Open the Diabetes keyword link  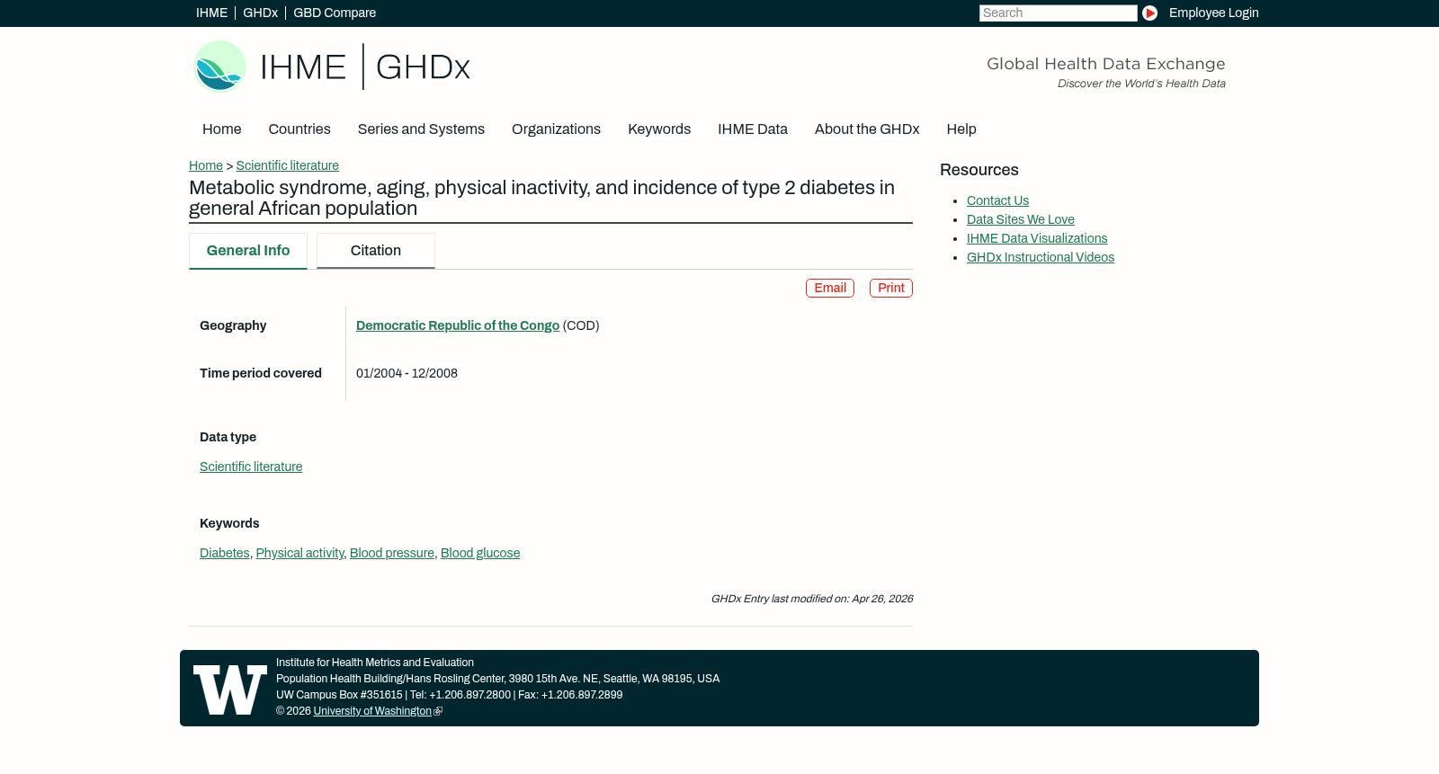(x=225, y=554)
